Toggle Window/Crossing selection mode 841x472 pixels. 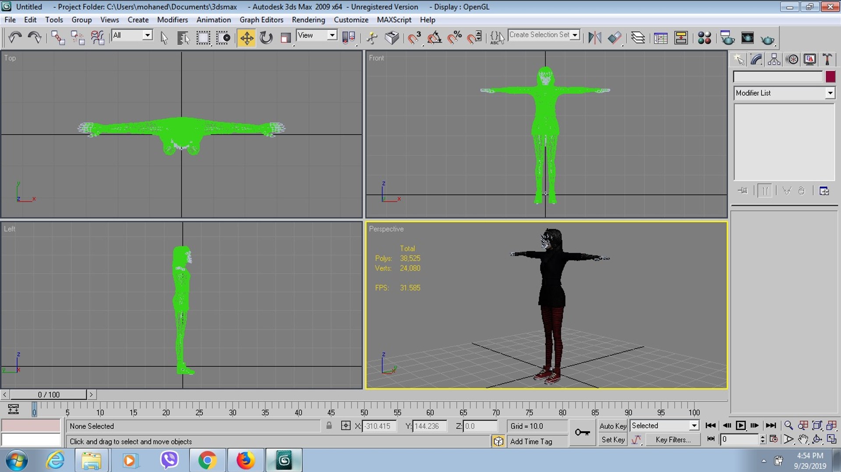coord(223,38)
